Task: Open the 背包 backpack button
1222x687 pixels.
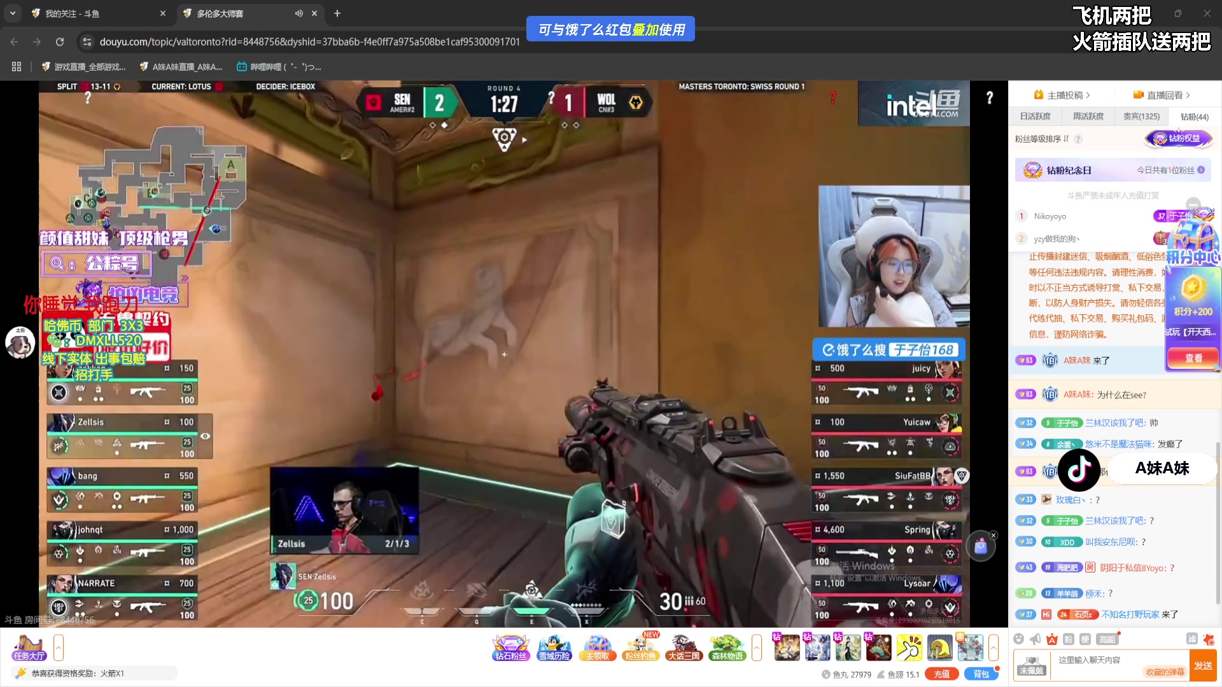Action: pos(981,674)
